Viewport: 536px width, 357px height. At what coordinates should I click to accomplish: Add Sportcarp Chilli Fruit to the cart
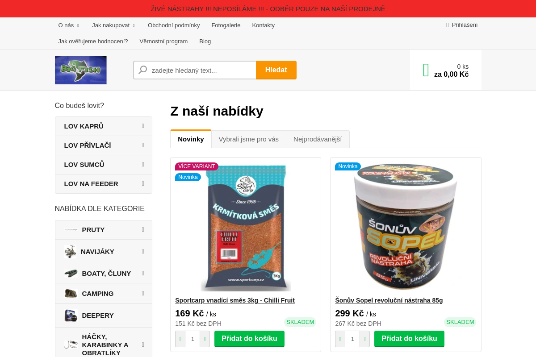point(249,339)
